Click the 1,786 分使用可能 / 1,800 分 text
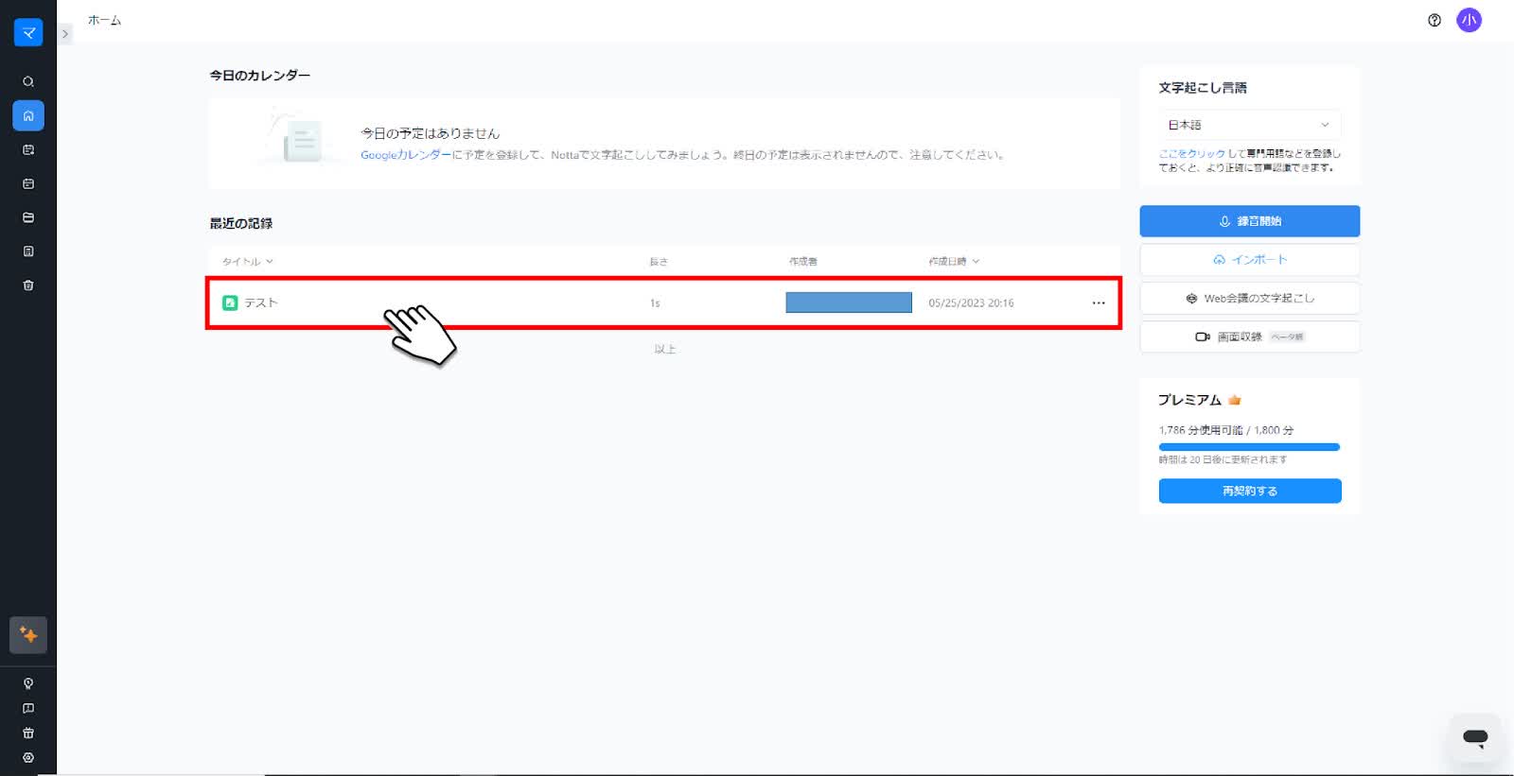The width and height of the screenshot is (1514, 776). pos(1226,430)
